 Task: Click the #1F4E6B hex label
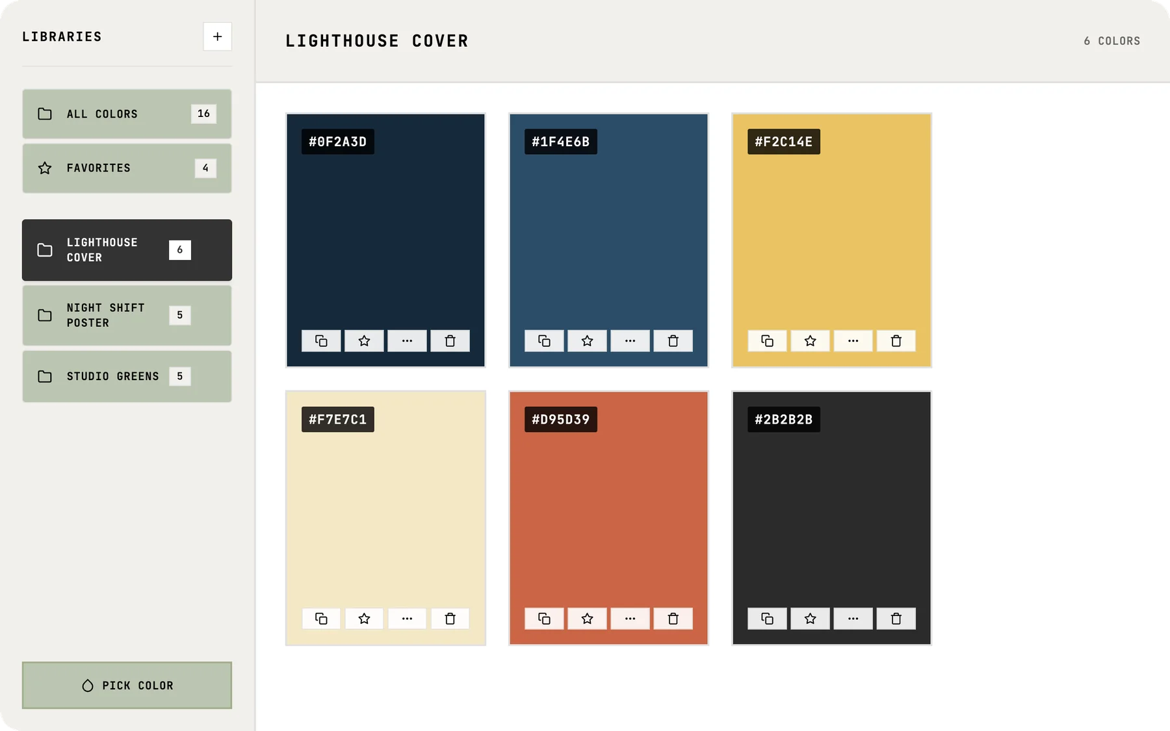click(560, 142)
